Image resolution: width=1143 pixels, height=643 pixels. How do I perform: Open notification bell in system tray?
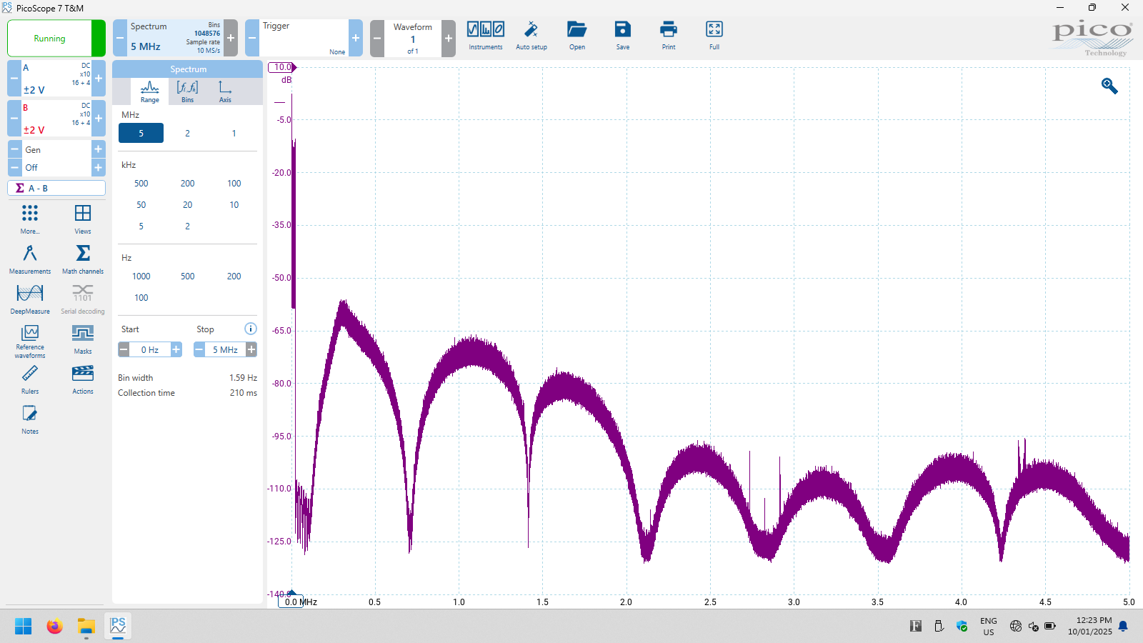(1123, 626)
